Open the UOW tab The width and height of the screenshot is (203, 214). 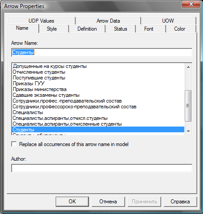168,21
